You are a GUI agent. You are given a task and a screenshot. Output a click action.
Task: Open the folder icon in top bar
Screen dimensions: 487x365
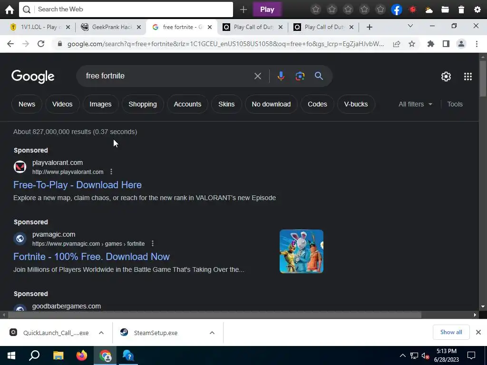445,10
